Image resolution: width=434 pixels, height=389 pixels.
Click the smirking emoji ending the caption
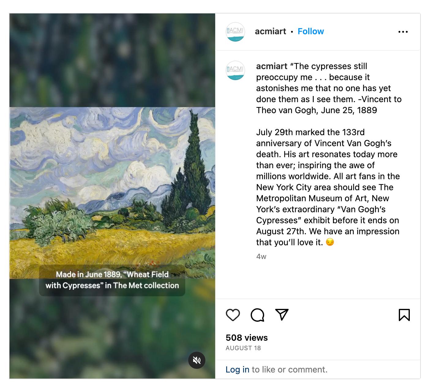point(330,243)
